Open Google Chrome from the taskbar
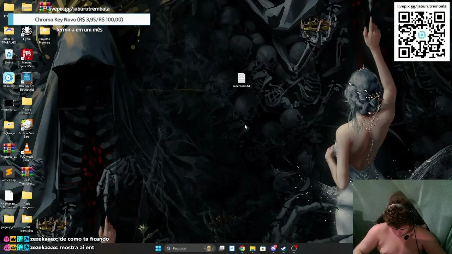 [242, 248]
